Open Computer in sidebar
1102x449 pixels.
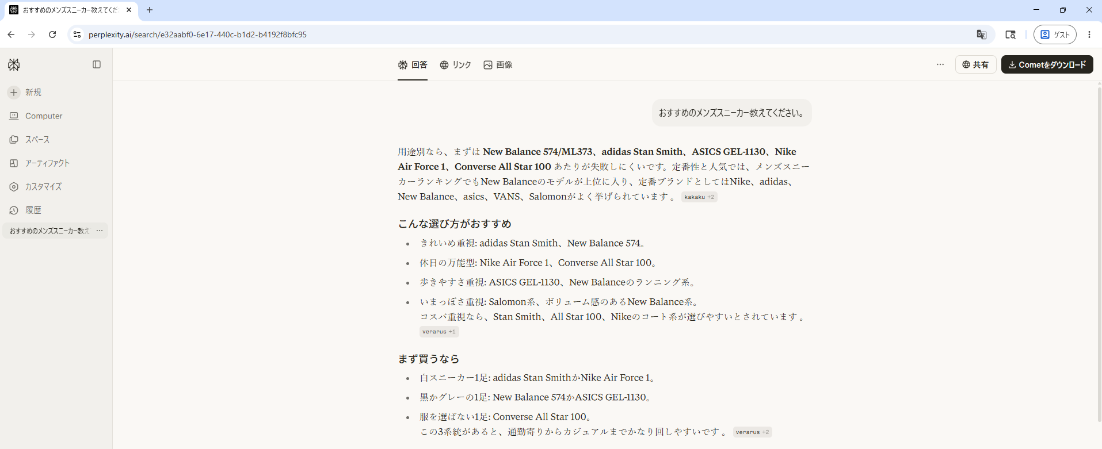[36, 116]
